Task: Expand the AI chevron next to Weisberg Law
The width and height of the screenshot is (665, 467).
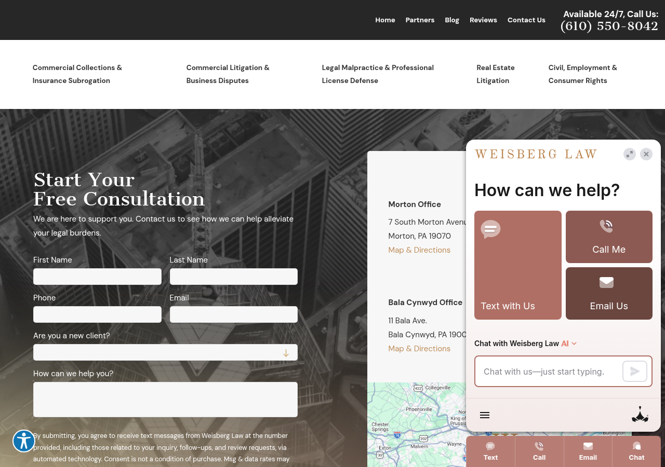Action: [574, 344]
